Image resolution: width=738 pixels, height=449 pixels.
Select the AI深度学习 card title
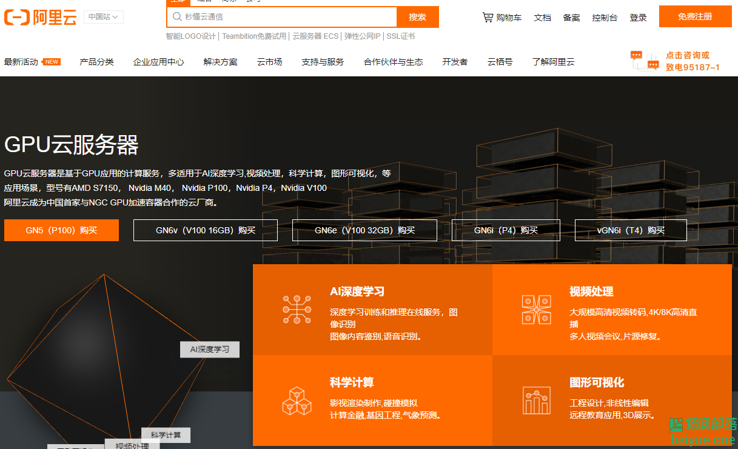(x=357, y=291)
